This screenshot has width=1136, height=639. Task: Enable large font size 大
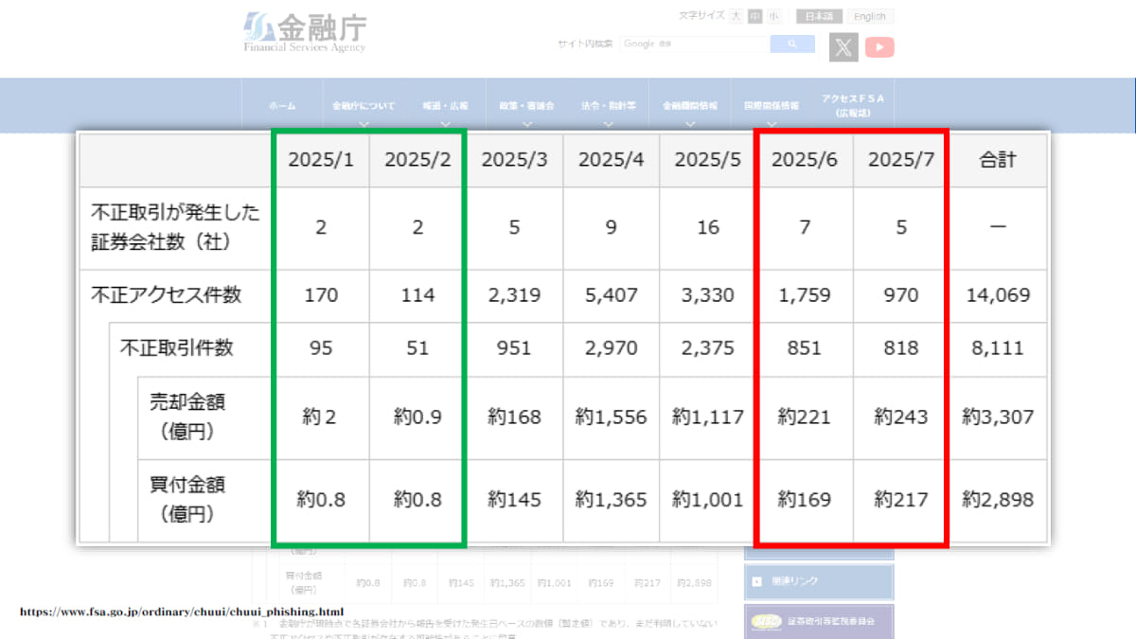point(735,16)
